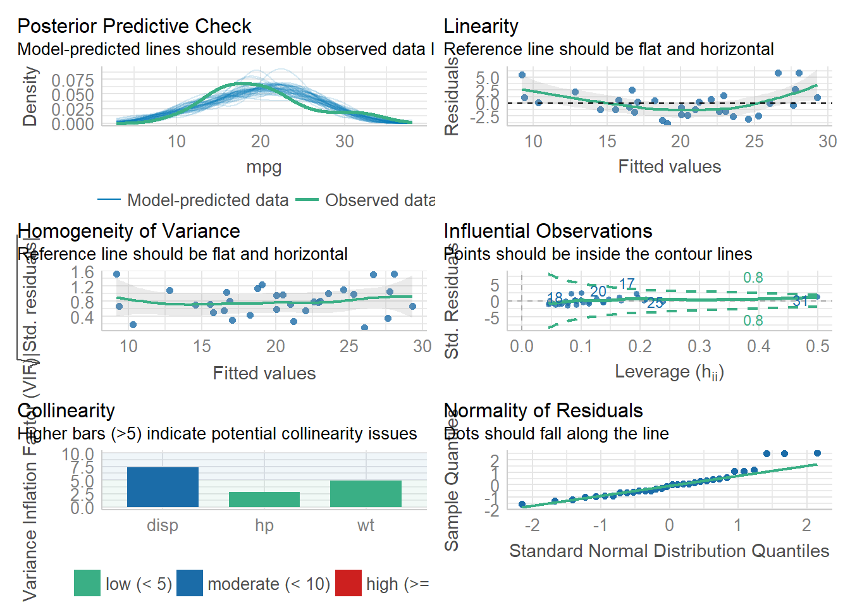Select the blue disp bar

[163, 487]
